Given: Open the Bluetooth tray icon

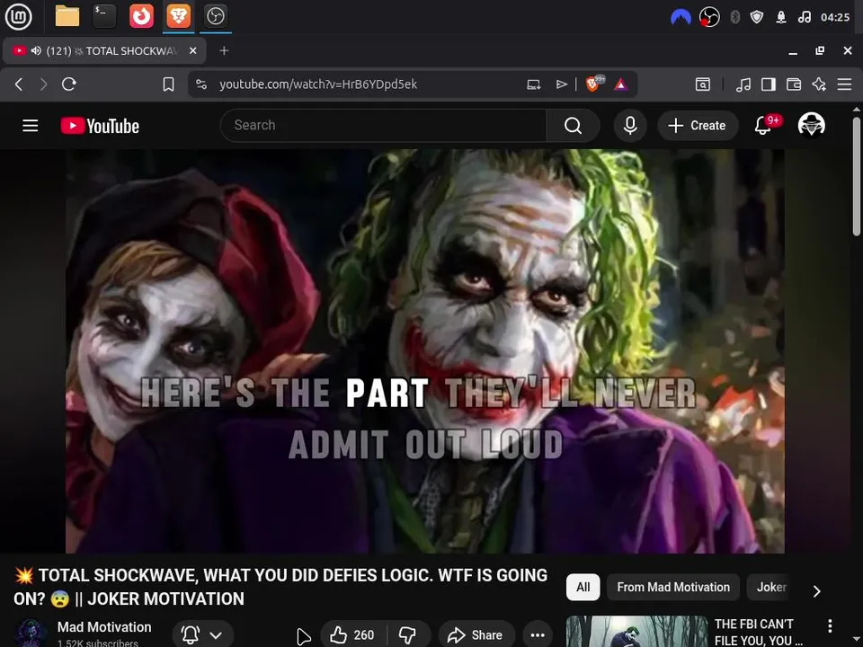Looking at the screenshot, I should (734, 17).
